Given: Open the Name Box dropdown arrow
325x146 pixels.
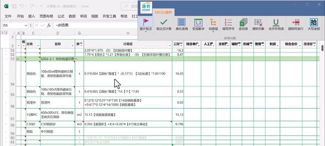Looking at the screenshot, I should 26,26.
